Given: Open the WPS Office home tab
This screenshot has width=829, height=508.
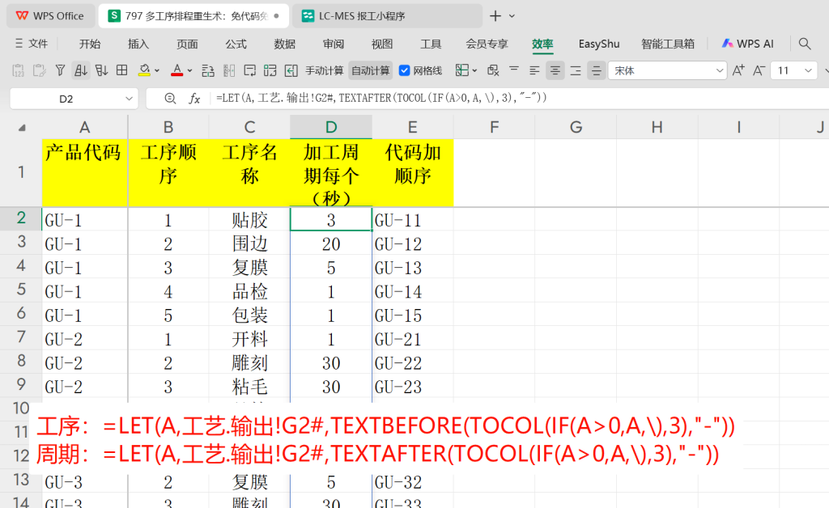Looking at the screenshot, I should click(x=50, y=16).
